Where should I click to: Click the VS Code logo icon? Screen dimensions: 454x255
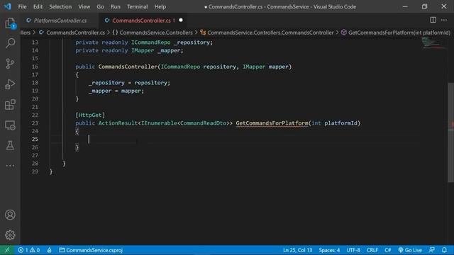(x=8, y=6)
